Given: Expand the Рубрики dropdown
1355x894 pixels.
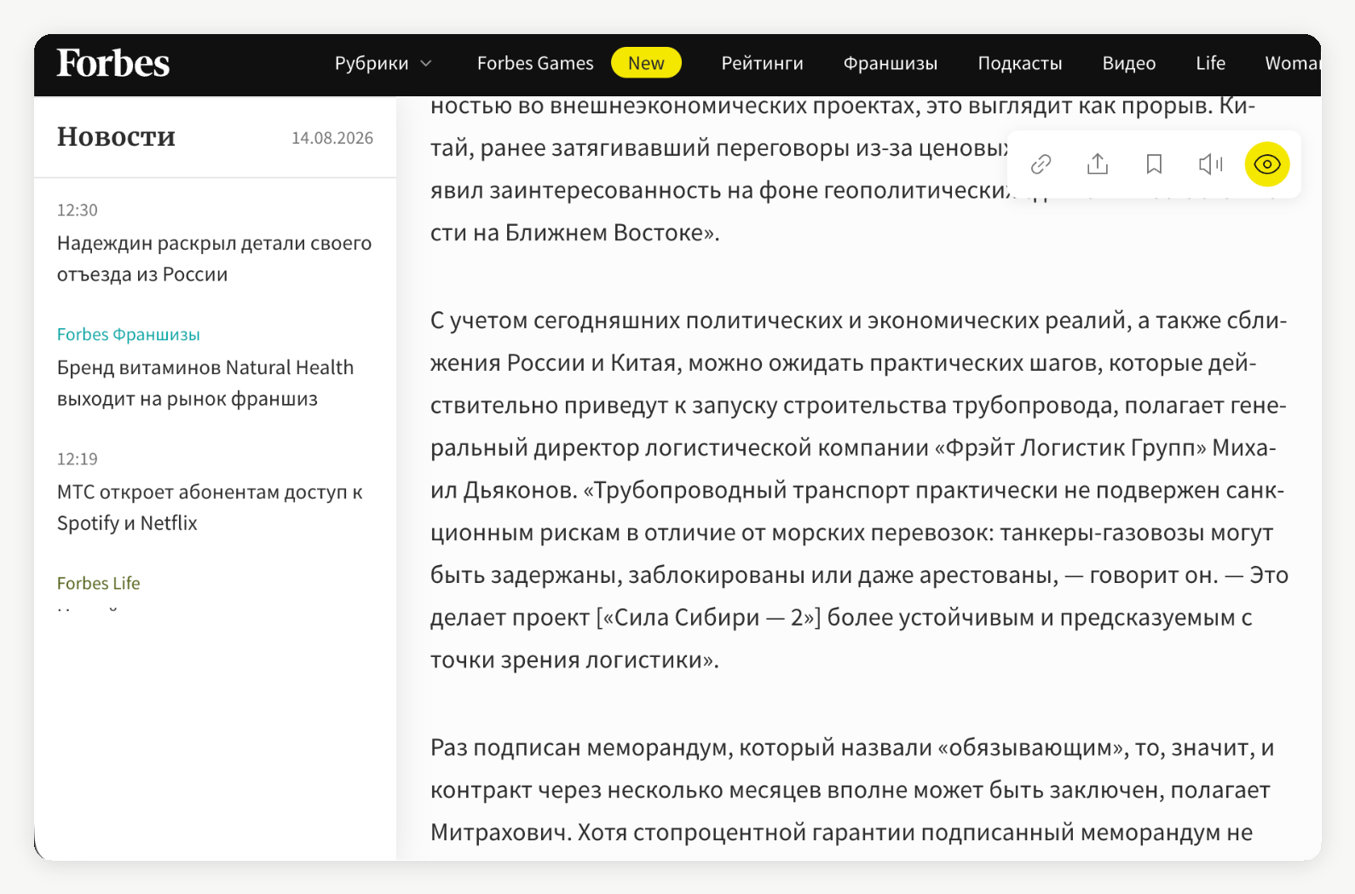Looking at the screenshot, I should (x=383, y=63).
